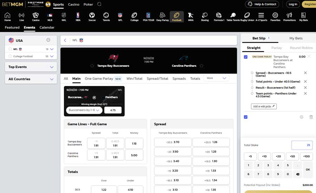Delete bet slip with trash icon
Viewport: 316px width, 193px height.
coord(311,117)
